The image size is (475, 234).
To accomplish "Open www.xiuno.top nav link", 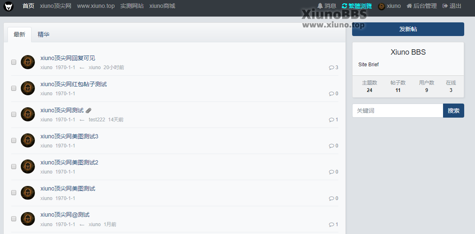I will tap(96, 6).
